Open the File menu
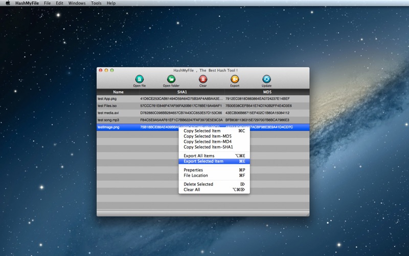The image size is (409, 256). (x=47, y=3)
